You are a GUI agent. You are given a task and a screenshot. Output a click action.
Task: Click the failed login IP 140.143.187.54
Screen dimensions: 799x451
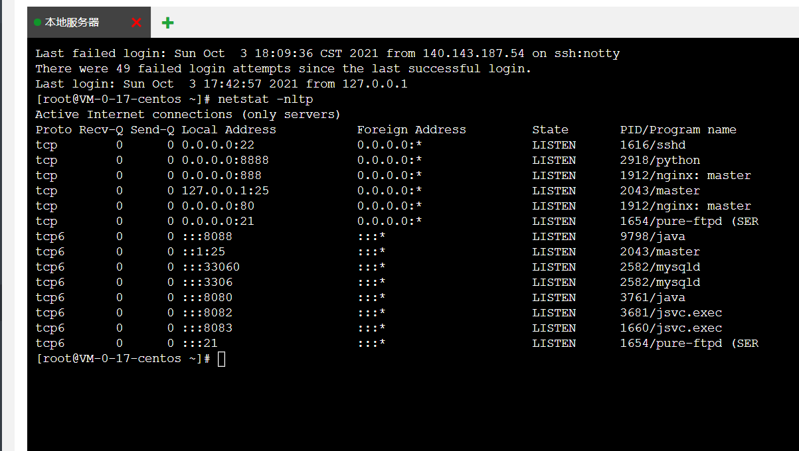474,54
